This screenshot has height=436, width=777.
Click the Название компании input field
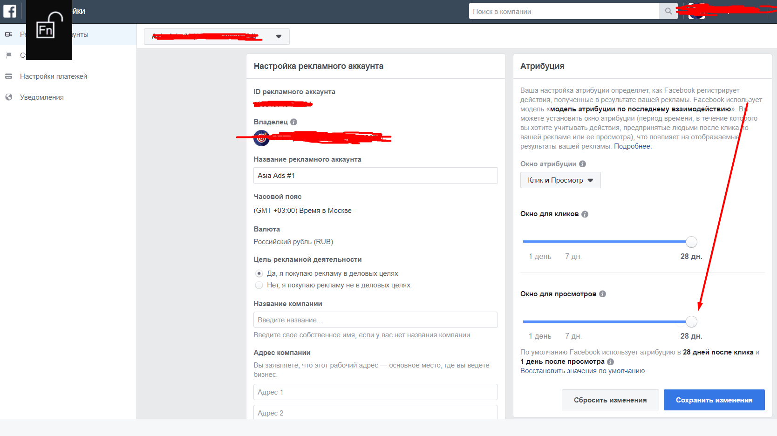point(375,320)
